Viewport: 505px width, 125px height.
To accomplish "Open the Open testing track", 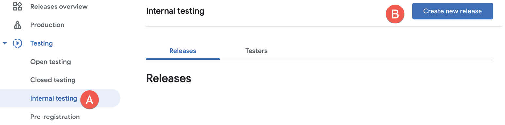I will point(51,62).
